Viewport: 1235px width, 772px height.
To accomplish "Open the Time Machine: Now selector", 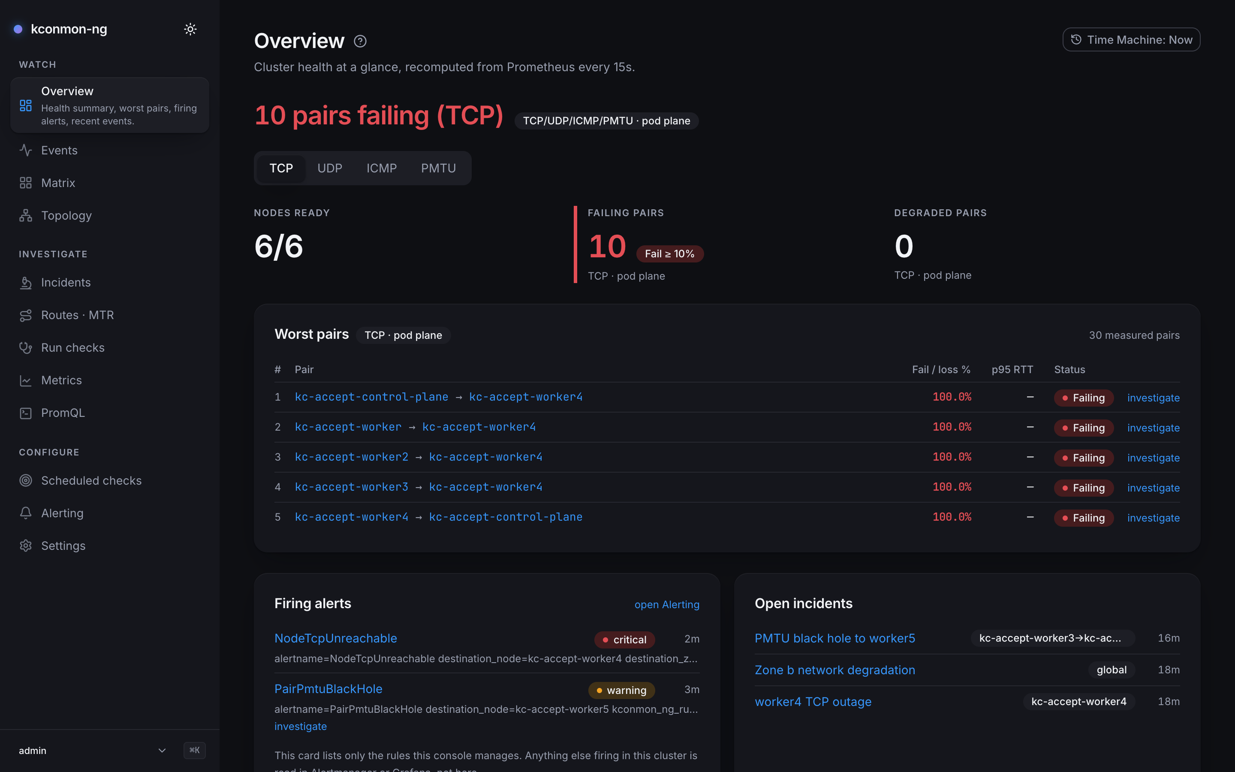I will coord(1131,40).
